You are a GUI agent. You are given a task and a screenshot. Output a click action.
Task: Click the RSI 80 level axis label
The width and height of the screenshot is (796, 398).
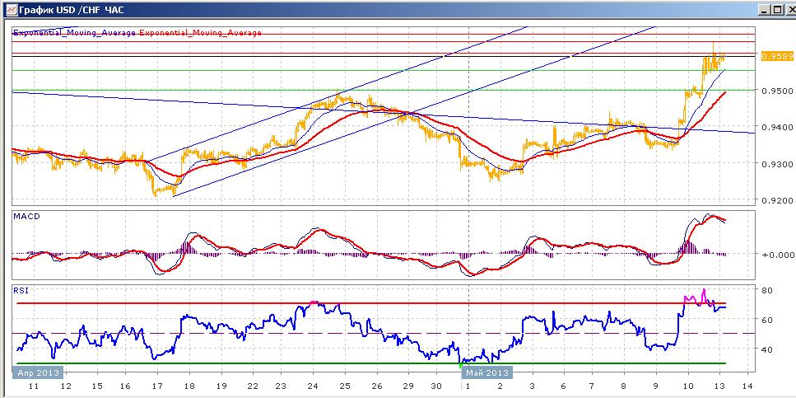[766, 291]
